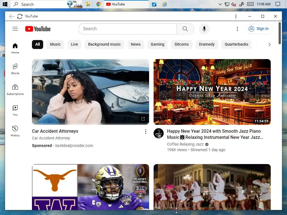Open the YouTube hamburger guide menu

tap(15, 29)
